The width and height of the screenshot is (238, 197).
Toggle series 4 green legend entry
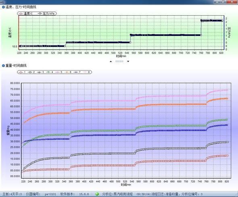pos(50,72)
